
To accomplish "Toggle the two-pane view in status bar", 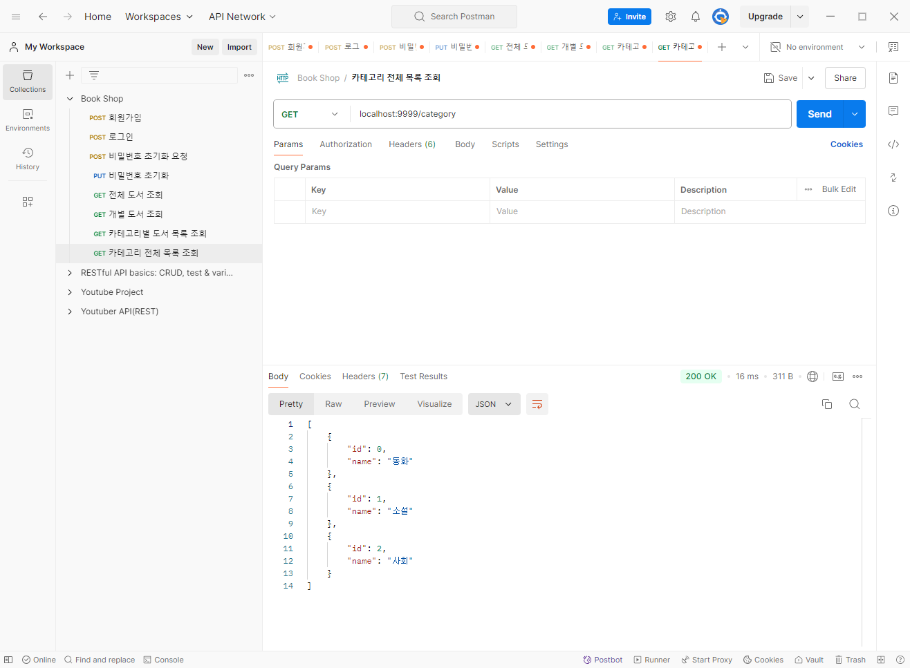I will click(x=881, y=660).
